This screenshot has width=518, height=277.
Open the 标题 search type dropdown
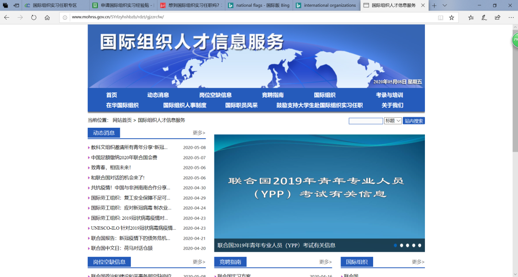coord(393,121)
